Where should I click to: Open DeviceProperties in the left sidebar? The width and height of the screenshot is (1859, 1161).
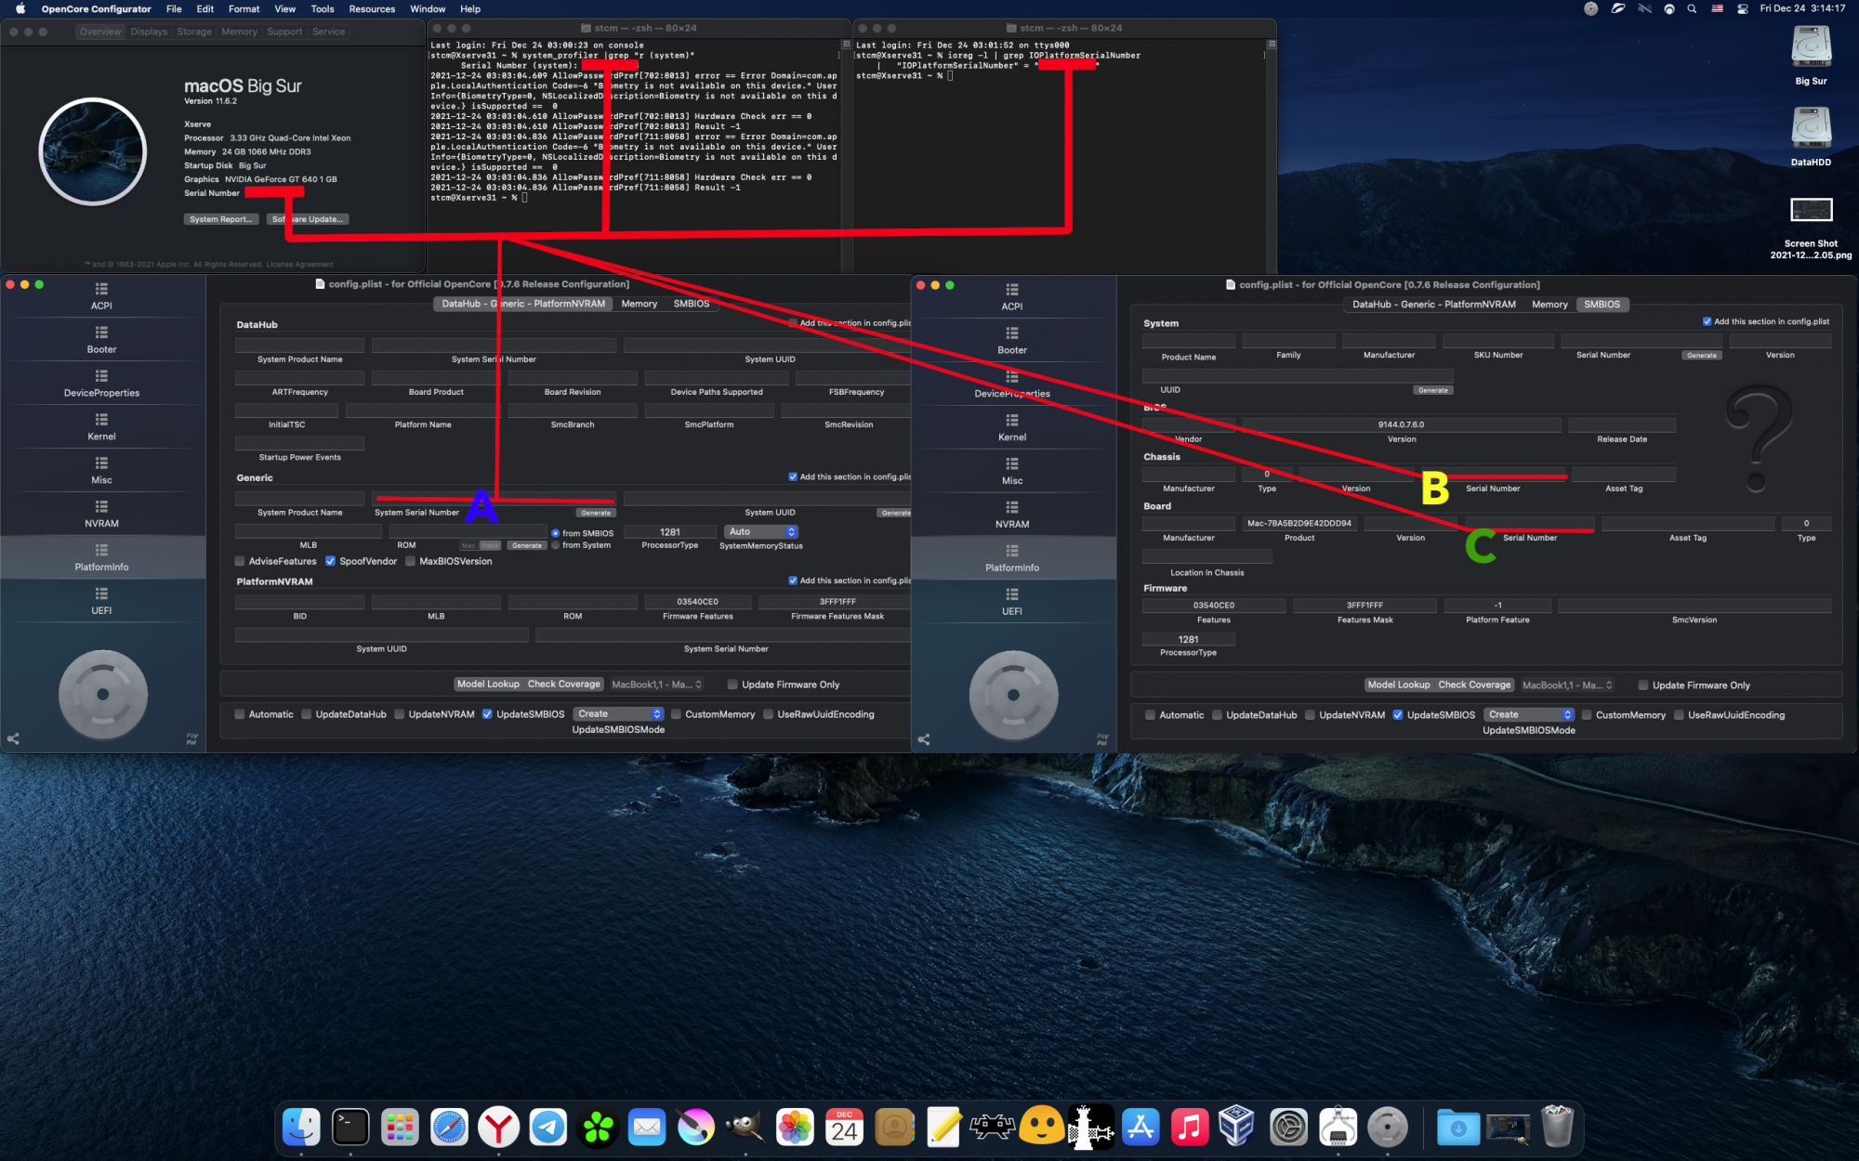pyautogui.click(x=101, y=383)
